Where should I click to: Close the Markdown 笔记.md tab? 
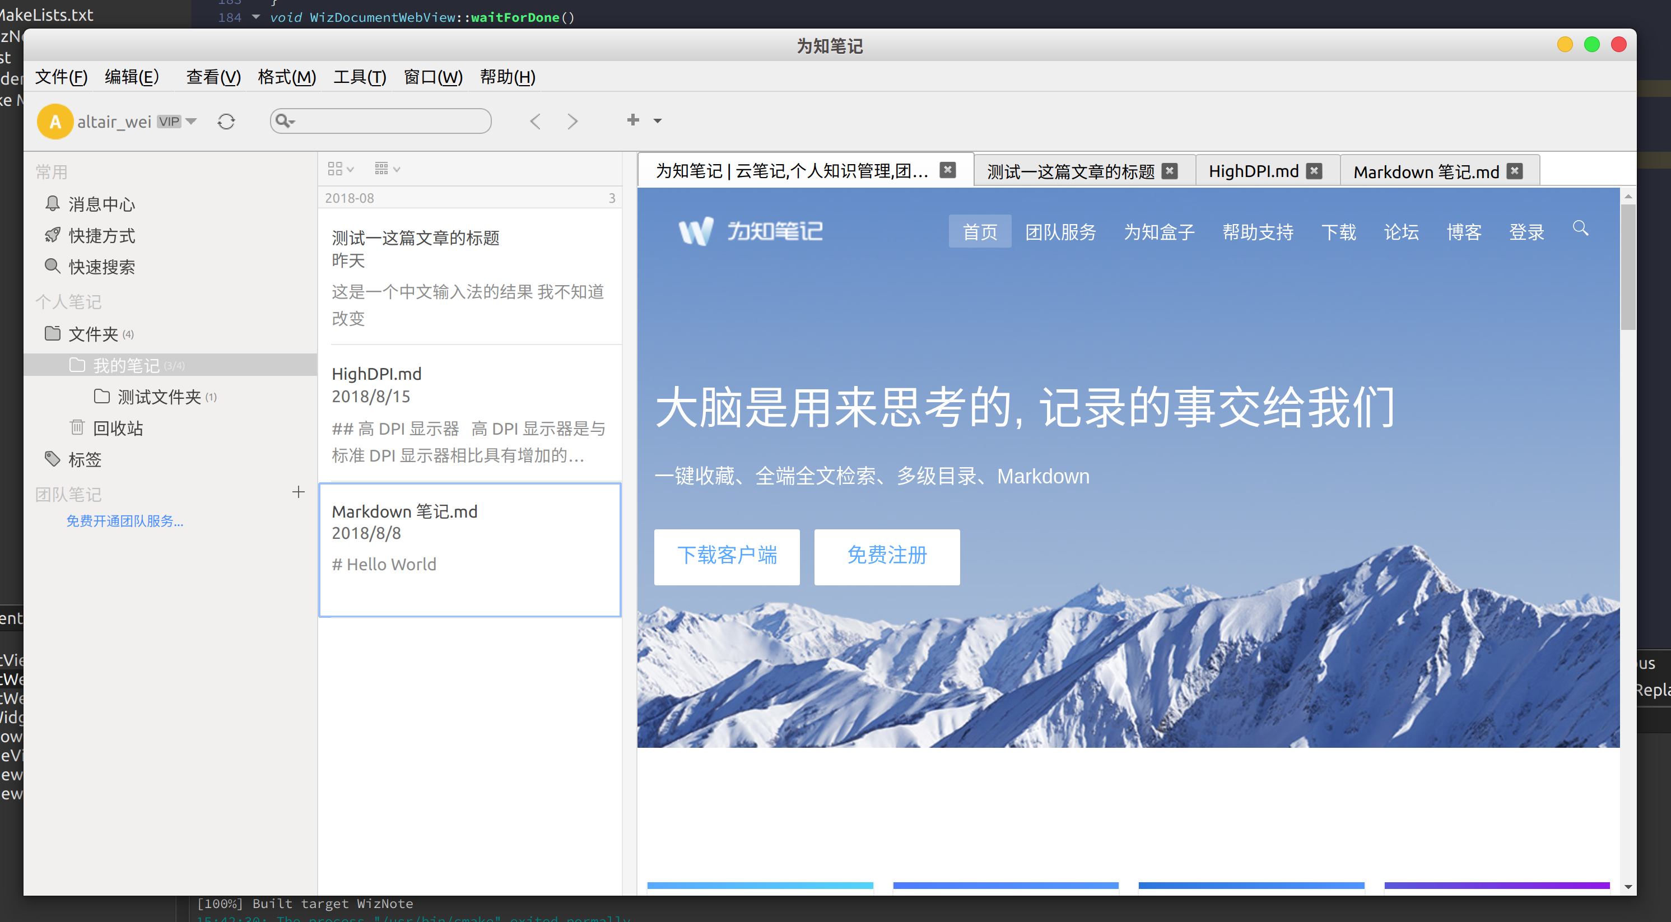pyautogui.click(x=1515, y=171)
